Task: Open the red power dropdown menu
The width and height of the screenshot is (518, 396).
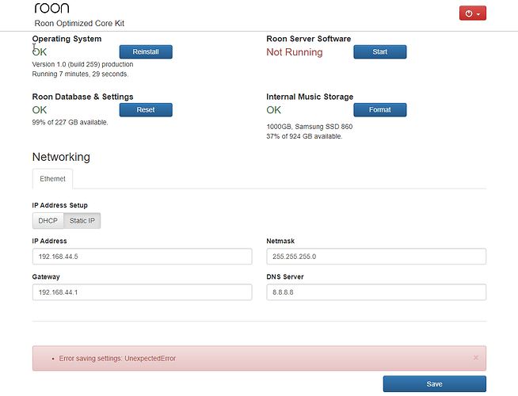Action: click(x=472, y=13)
